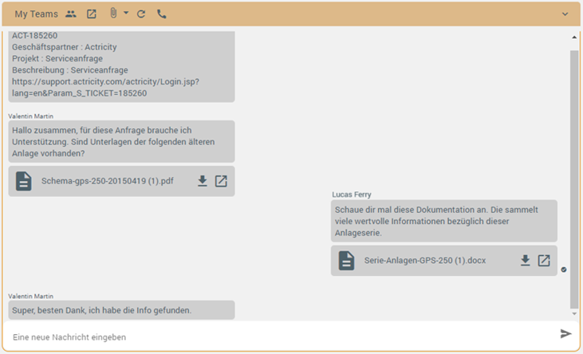
Task: Click 'Valentin Martin' above the 'Hallo zusammen' message
Action: 31,116
